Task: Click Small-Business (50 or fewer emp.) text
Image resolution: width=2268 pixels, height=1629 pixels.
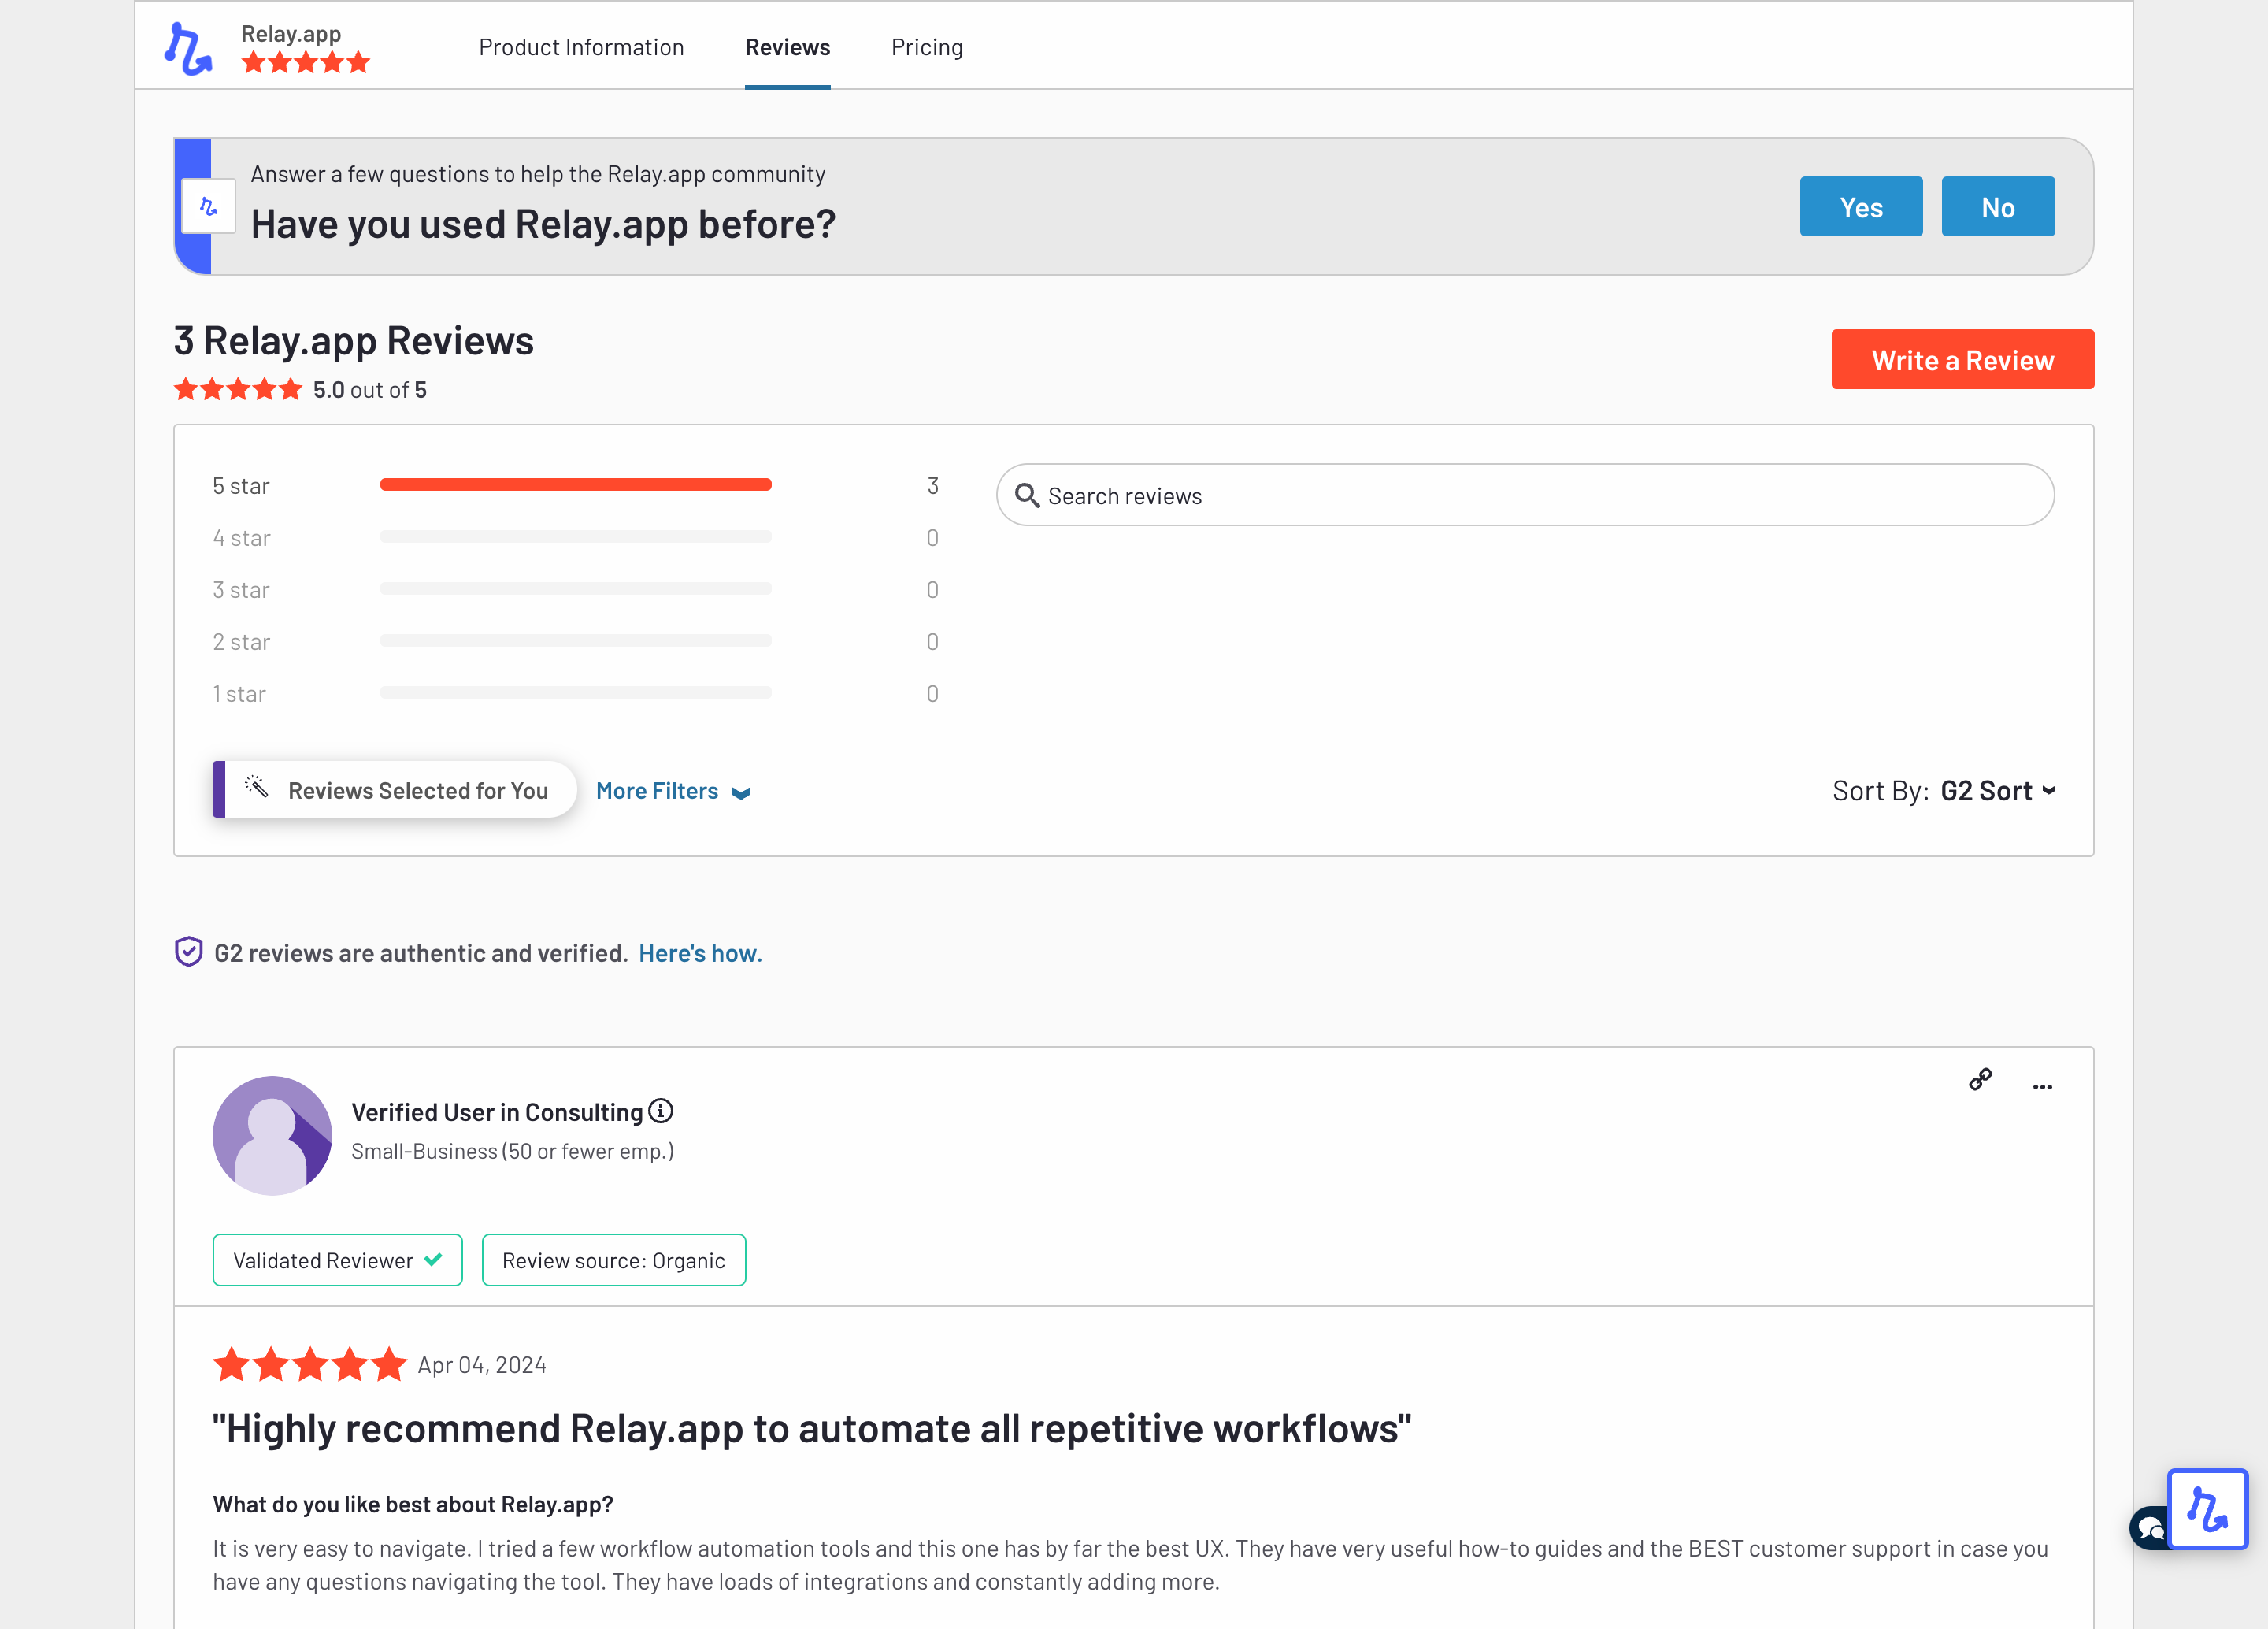Action: [512, 1151]
